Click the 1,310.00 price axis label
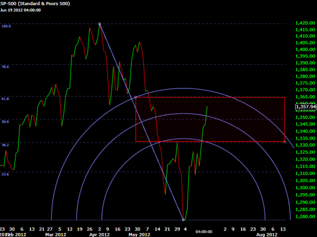This screenshot has width=317, height=237. (x=305, y=174)
